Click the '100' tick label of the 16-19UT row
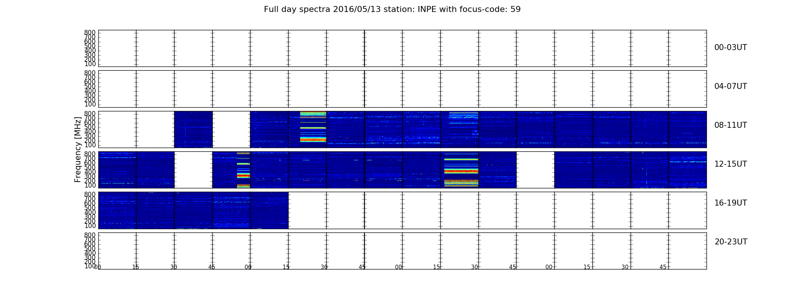Image resolution: width=785 pixels, height=299 pixels. 90,226
